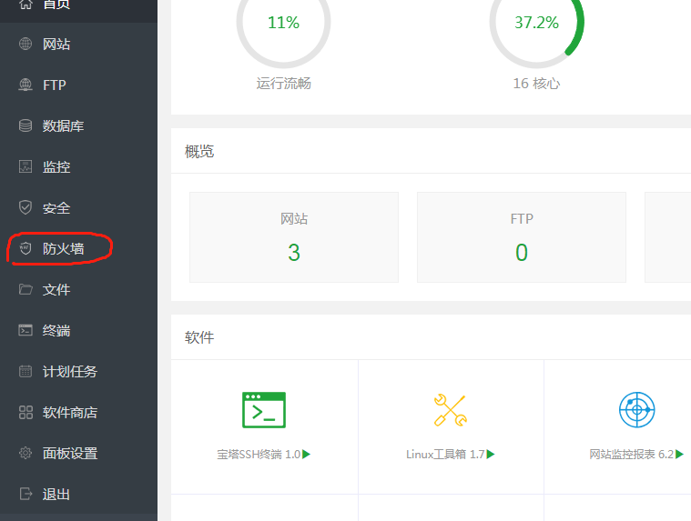Click the globe icon beside 网站
The image size is (691, 521).
click(25, 44)
